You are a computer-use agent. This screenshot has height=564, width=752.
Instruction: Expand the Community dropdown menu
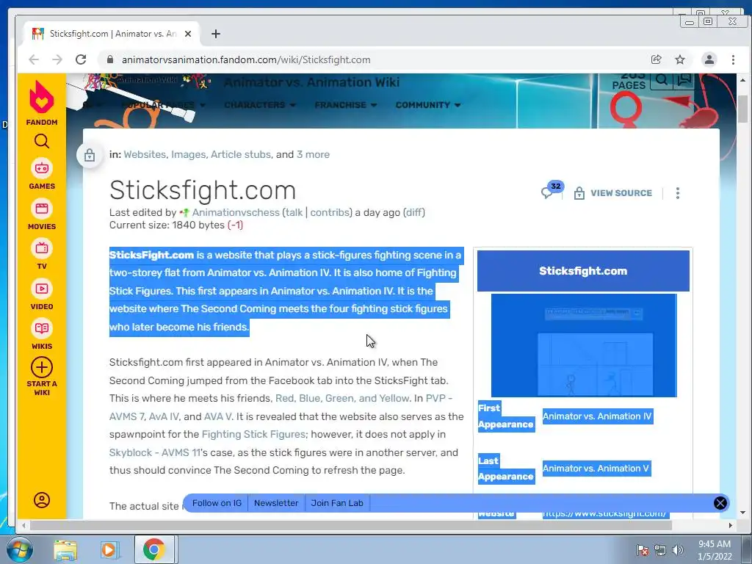(428, 105)
